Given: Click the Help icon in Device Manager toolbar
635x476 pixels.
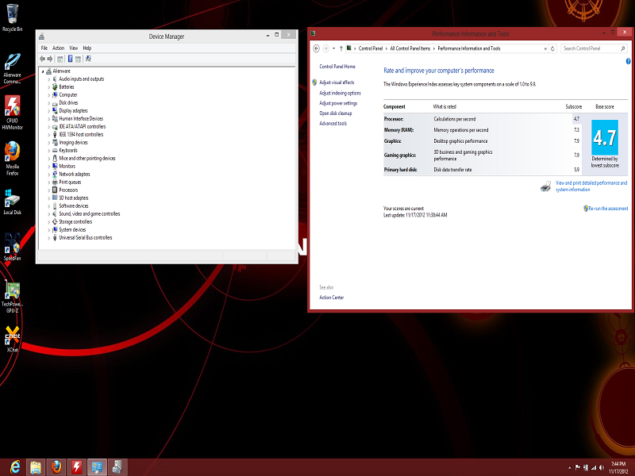Looking at the screenshot, I should pos(70,59).
